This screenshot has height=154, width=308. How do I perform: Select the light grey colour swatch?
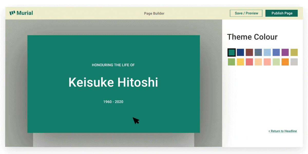coord(294,62)
